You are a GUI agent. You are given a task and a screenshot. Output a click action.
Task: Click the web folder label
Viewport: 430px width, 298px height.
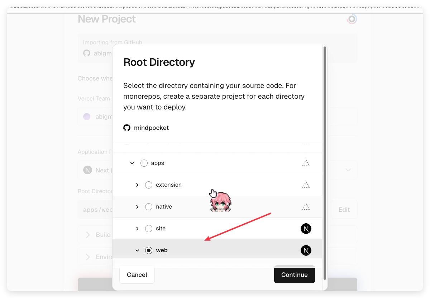pyautogui.click(x=162, y=250)
